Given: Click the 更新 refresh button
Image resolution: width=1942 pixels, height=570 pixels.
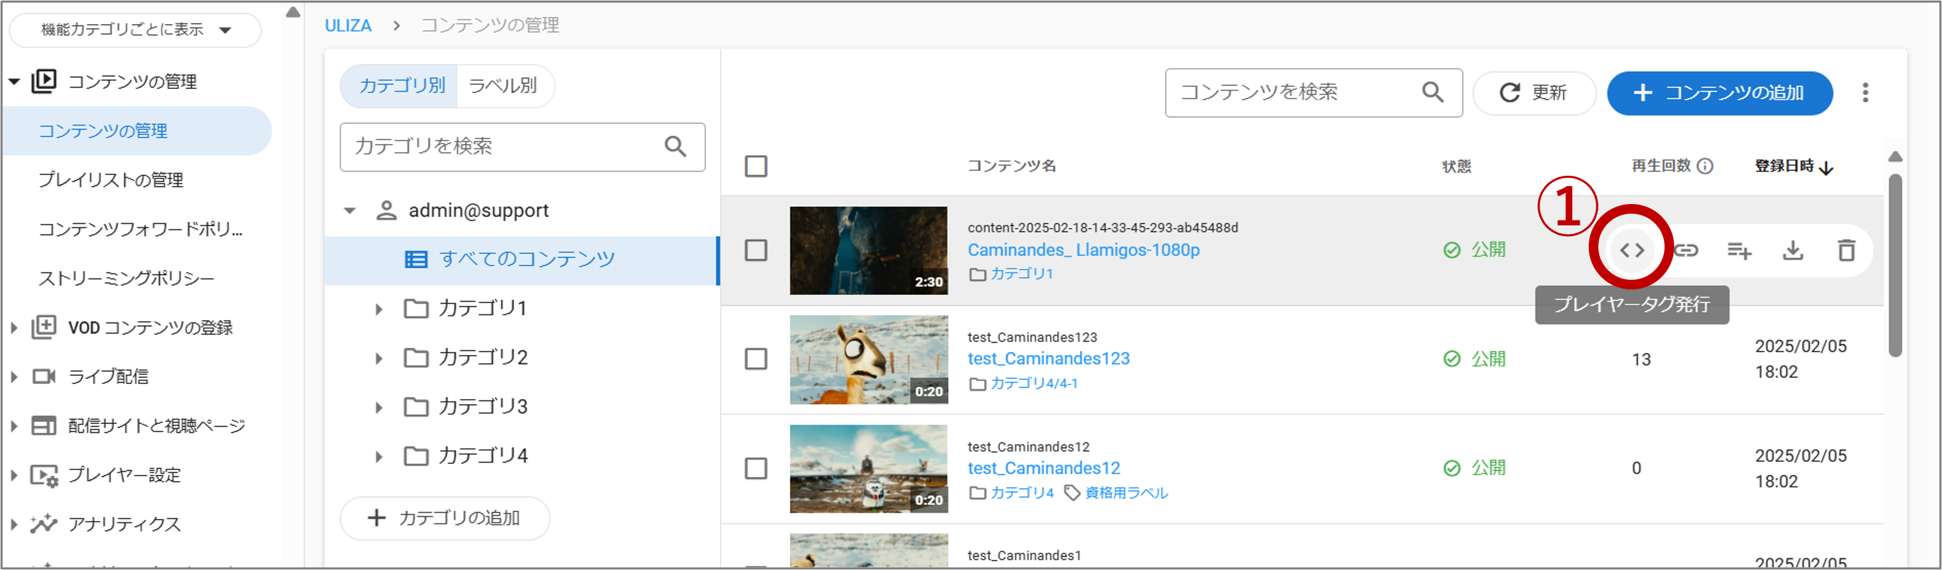Looking at the screenshot, I should (x=1534, y=92).
